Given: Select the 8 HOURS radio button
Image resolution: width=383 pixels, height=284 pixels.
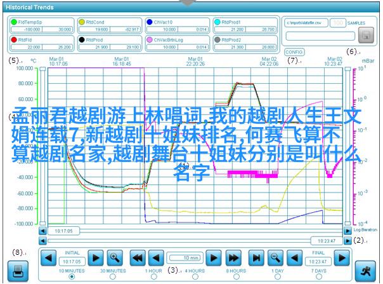Looking at the screenshot, I should click(236, 276).
